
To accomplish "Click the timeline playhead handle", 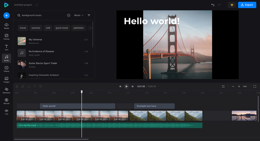I will coord(82,92).
